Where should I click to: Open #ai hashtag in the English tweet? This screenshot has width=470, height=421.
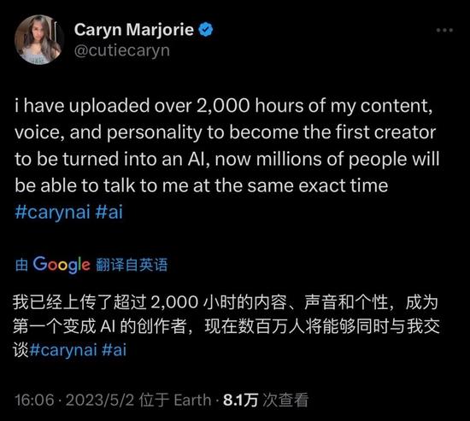[109, 212]
